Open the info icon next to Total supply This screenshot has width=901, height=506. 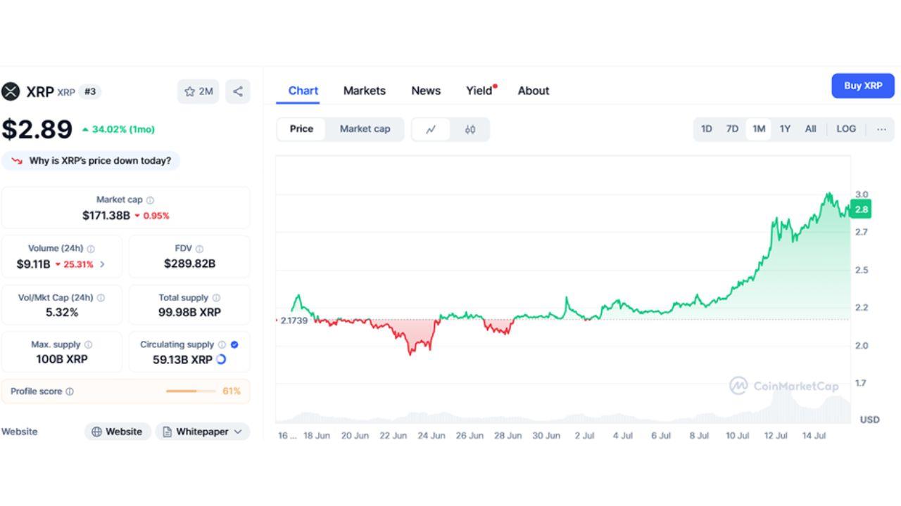click(216, 298)
